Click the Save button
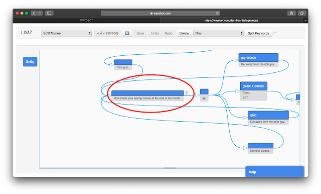321x194 pixels. (x=140, y=33)
